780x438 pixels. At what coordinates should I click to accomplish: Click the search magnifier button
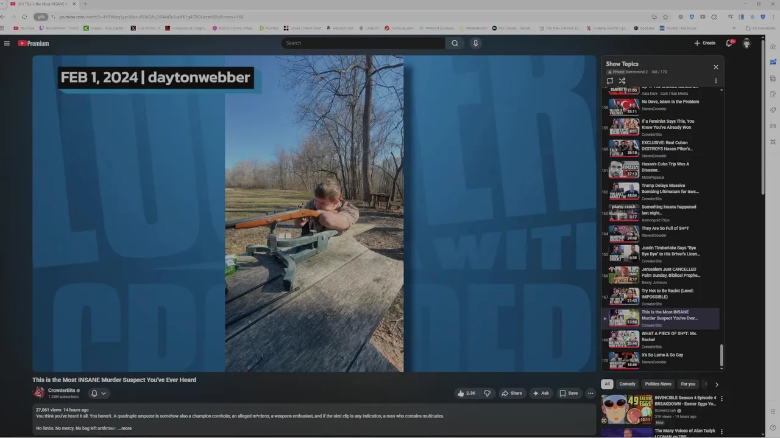[455, 43]
